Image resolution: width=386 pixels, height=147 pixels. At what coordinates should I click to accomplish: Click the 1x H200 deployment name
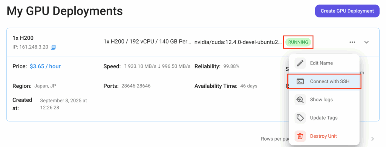[x=23, y=38]
